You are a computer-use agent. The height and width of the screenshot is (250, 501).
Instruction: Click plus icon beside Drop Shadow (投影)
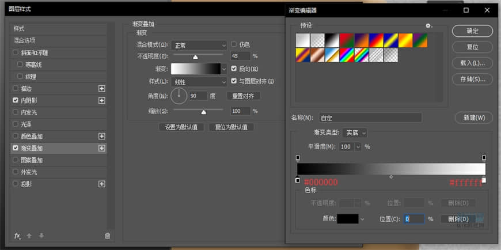pos(101,184)
